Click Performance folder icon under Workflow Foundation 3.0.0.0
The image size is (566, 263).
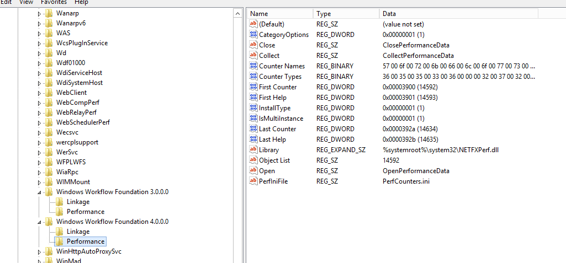click(59, 212)
